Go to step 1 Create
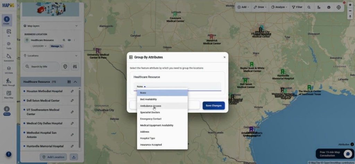 (x=7, y=20)
